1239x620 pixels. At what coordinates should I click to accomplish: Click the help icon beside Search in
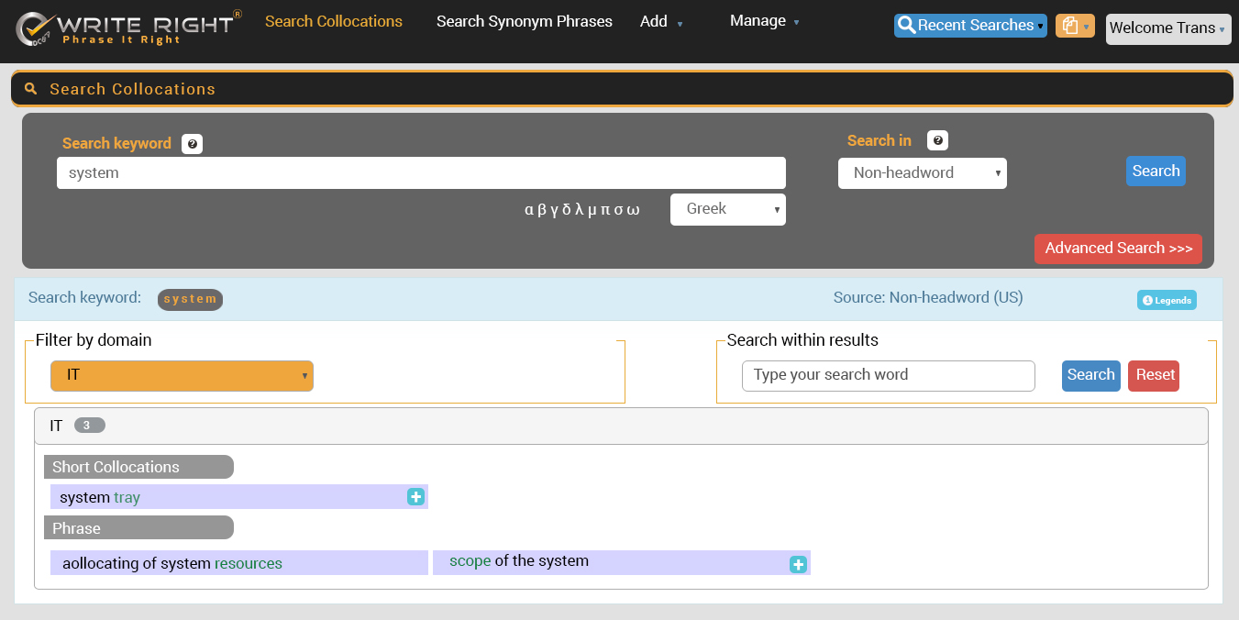pyautogui.click(x=937, y=140)
